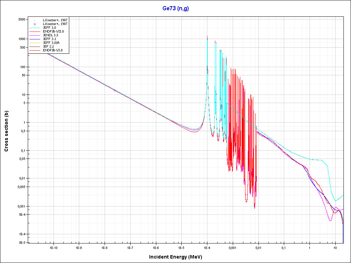This screenshot has height=263, width=351.
Task: Click the 1000 tick label on y-axis
Action: 21,39
